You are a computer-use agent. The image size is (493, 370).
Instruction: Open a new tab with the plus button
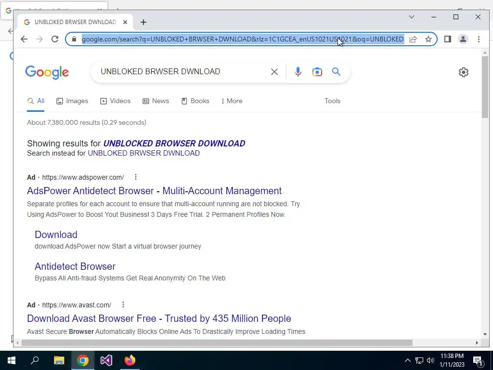pos(143,22)
